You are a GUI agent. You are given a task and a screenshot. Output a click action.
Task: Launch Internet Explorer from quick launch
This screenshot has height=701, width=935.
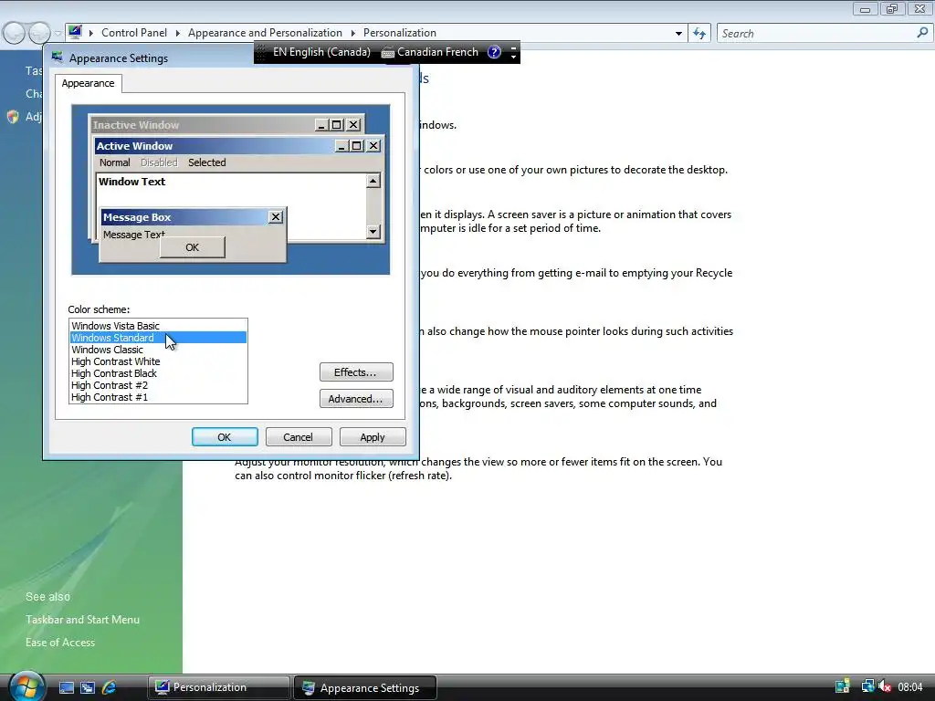pos(110,687)
